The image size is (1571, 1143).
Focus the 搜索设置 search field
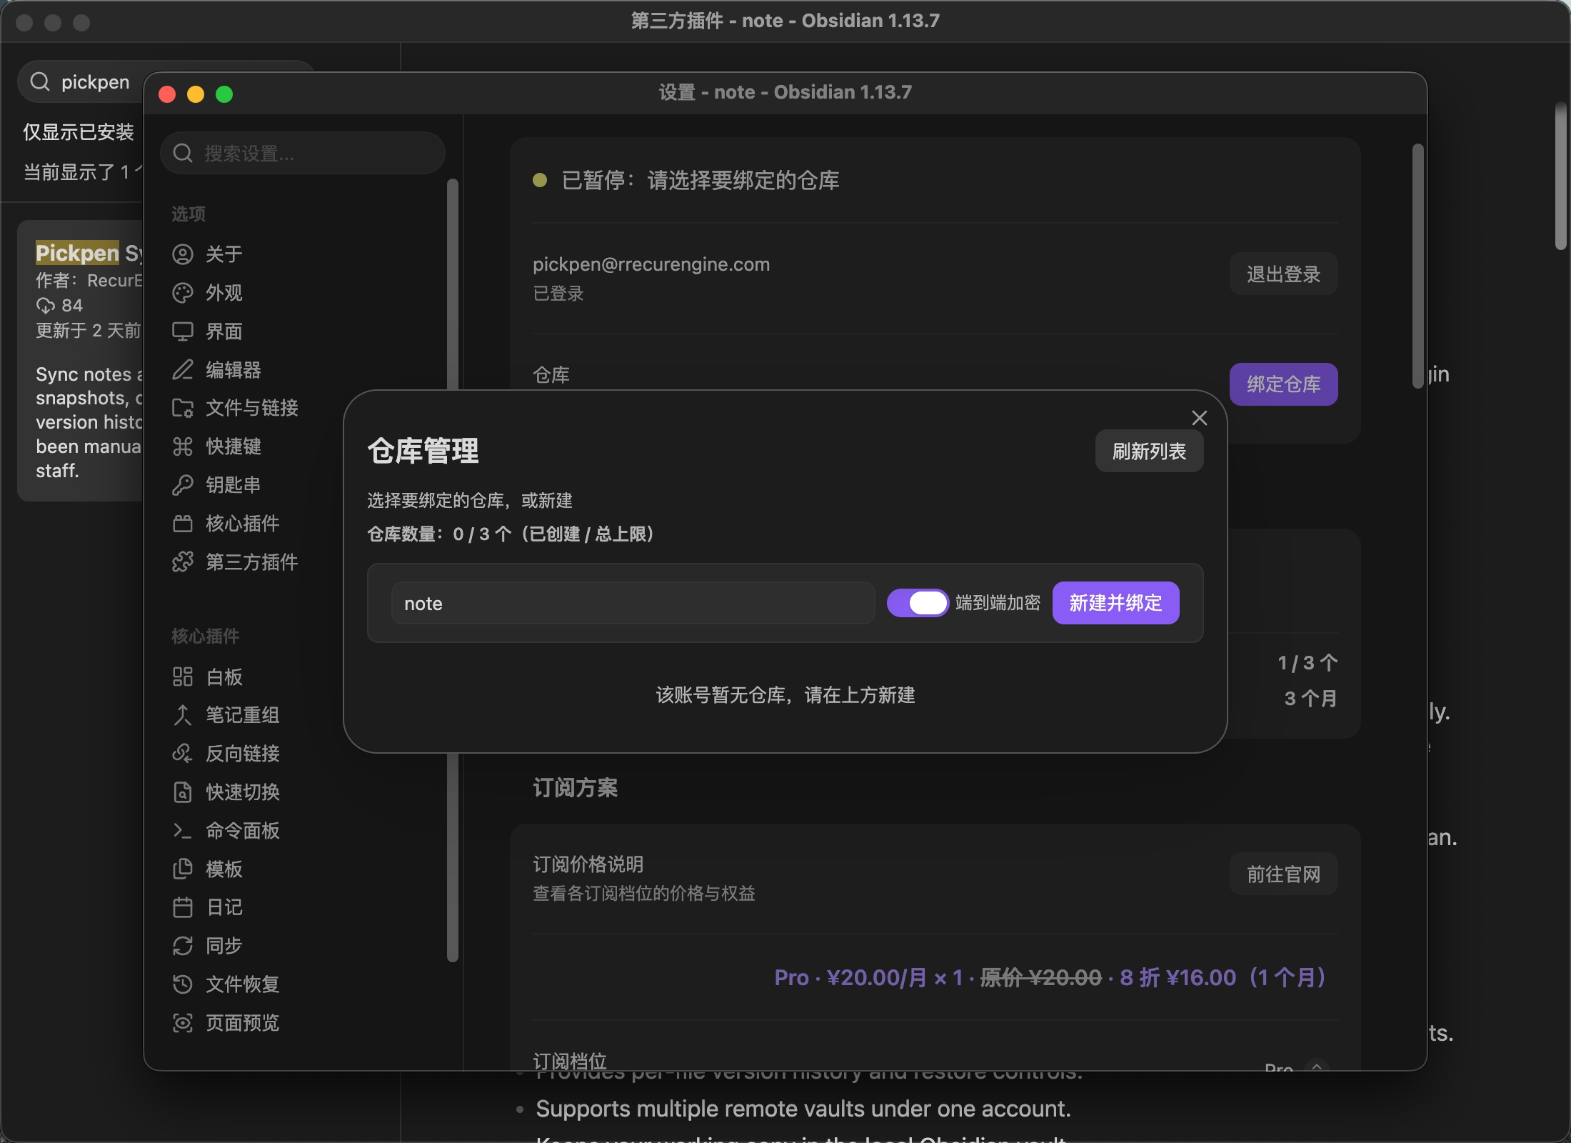click(x=303, y=153)
